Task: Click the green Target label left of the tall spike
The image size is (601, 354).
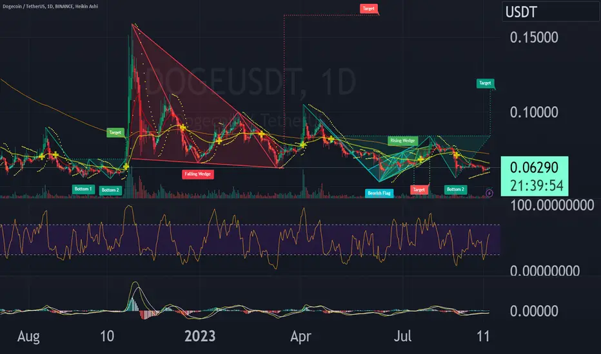Action: pyautogui.click(x=115, y=133)
